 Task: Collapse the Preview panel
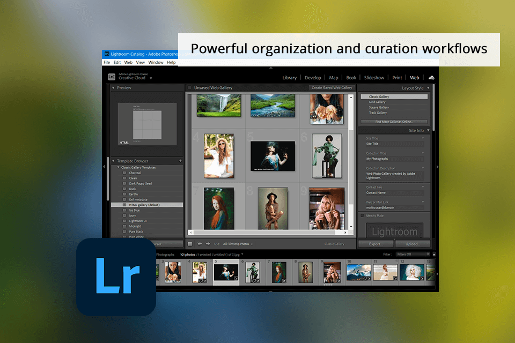(113, 88)
